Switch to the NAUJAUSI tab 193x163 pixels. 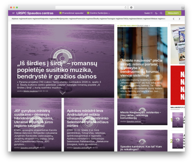(175, 108)
